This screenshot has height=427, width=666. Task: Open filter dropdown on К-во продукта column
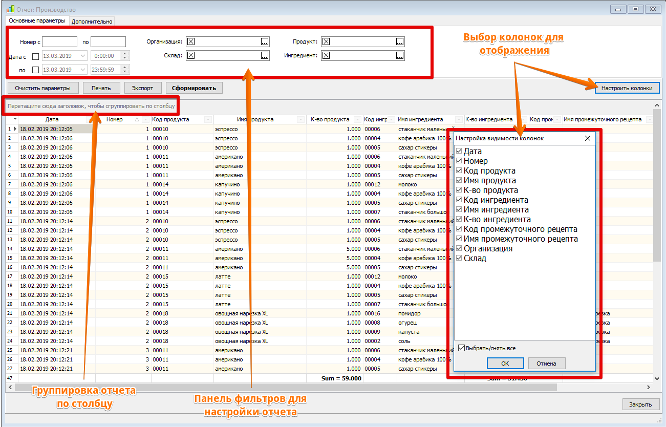click(x=357, y=119)
